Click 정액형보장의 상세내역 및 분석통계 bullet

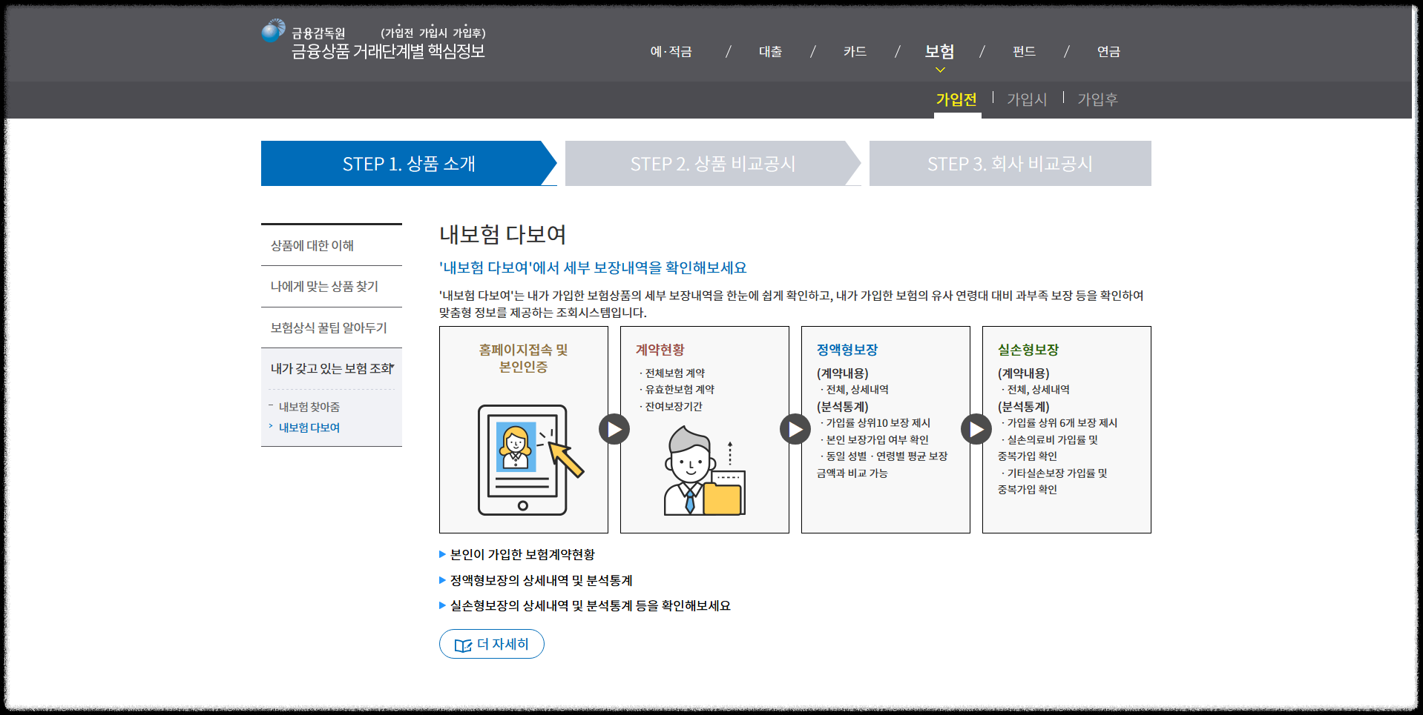pos(541,580)
